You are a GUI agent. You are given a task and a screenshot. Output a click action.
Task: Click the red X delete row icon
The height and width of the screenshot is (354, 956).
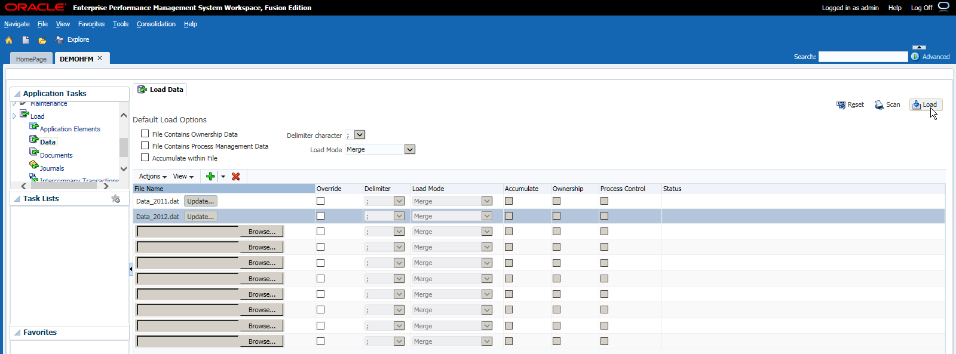point(236,176)
